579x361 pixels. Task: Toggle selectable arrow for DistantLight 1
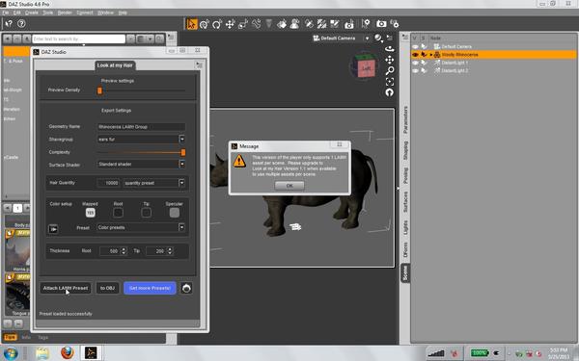point(424,63)
